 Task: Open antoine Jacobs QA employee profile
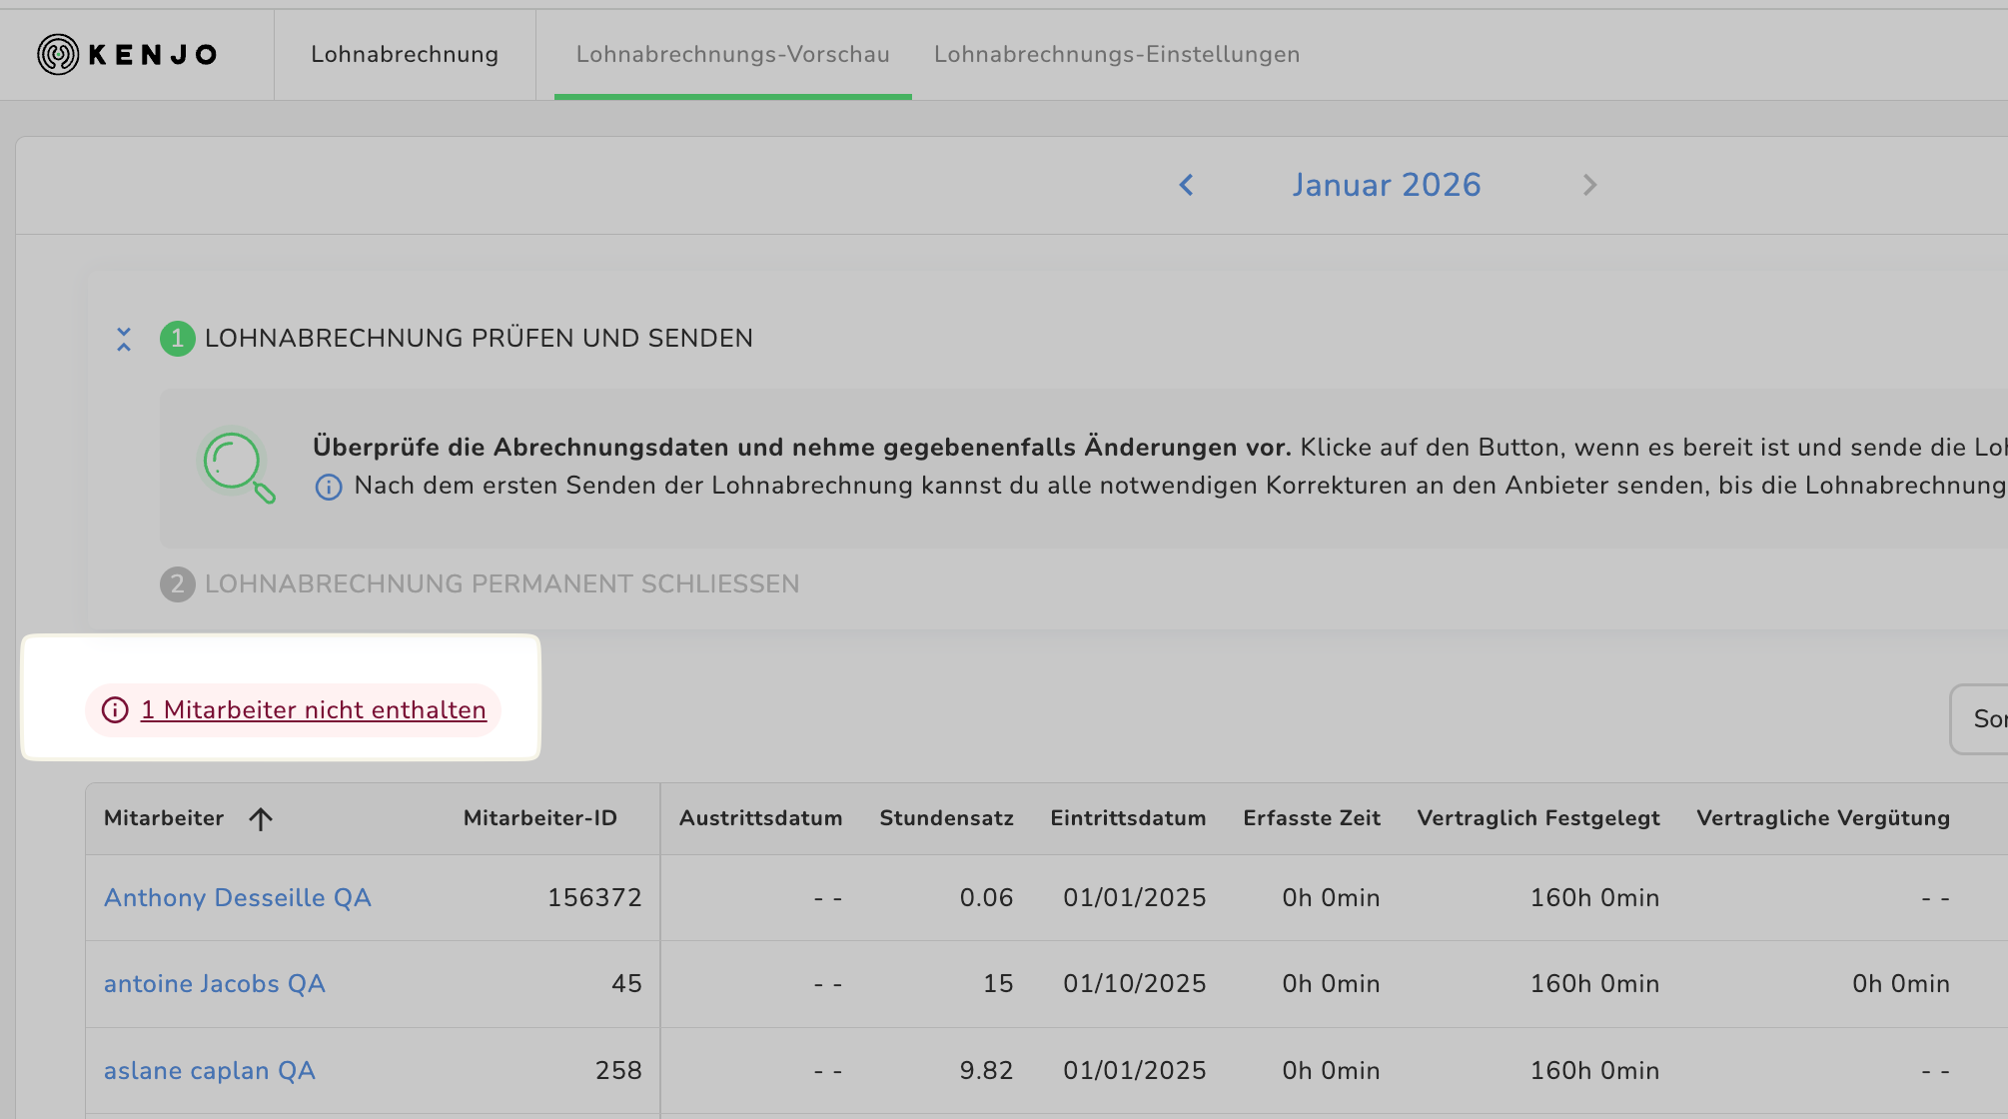pyautogui.click(x=214, y=983)
